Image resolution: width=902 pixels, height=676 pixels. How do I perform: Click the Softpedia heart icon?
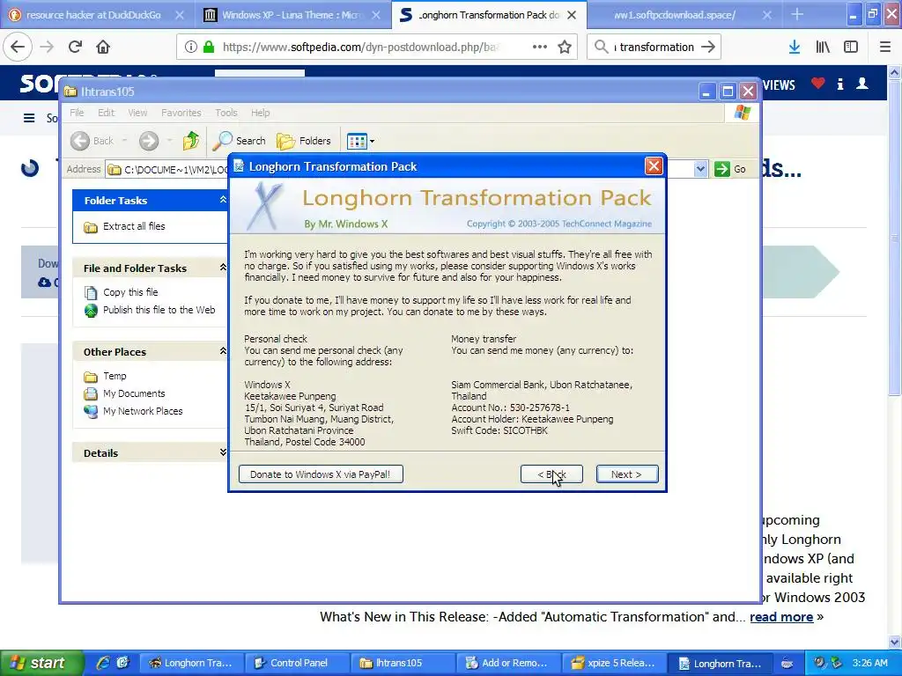tap(818, 84)
